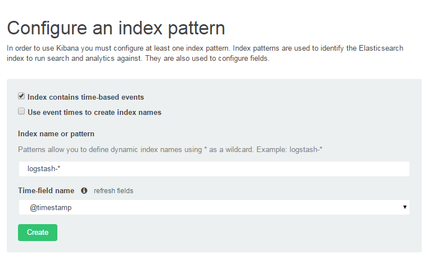The image size is (428, 263).
Task: Click the 'Time-field name' label
Action: click(46, 190)
